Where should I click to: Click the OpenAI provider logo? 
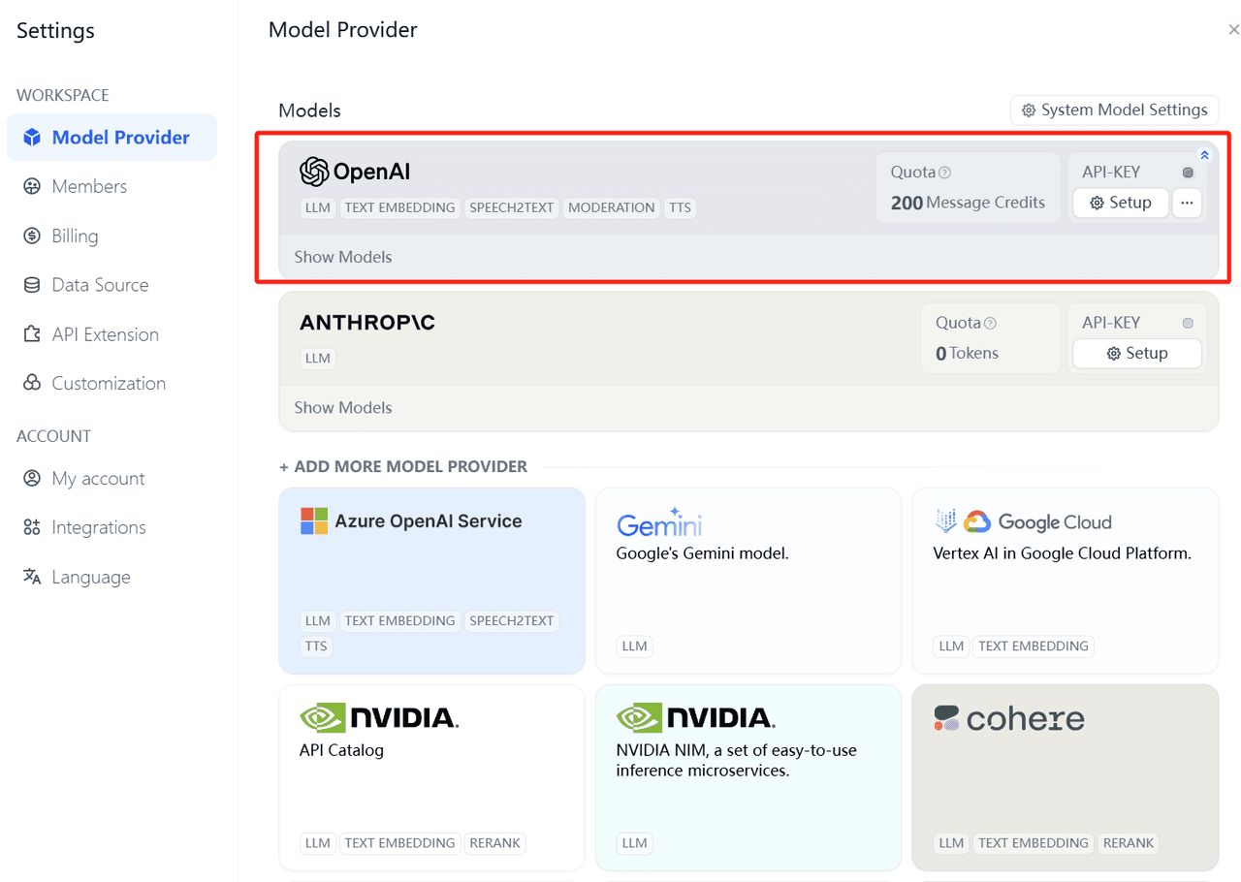pyautogui.click(x=315, y=171)
